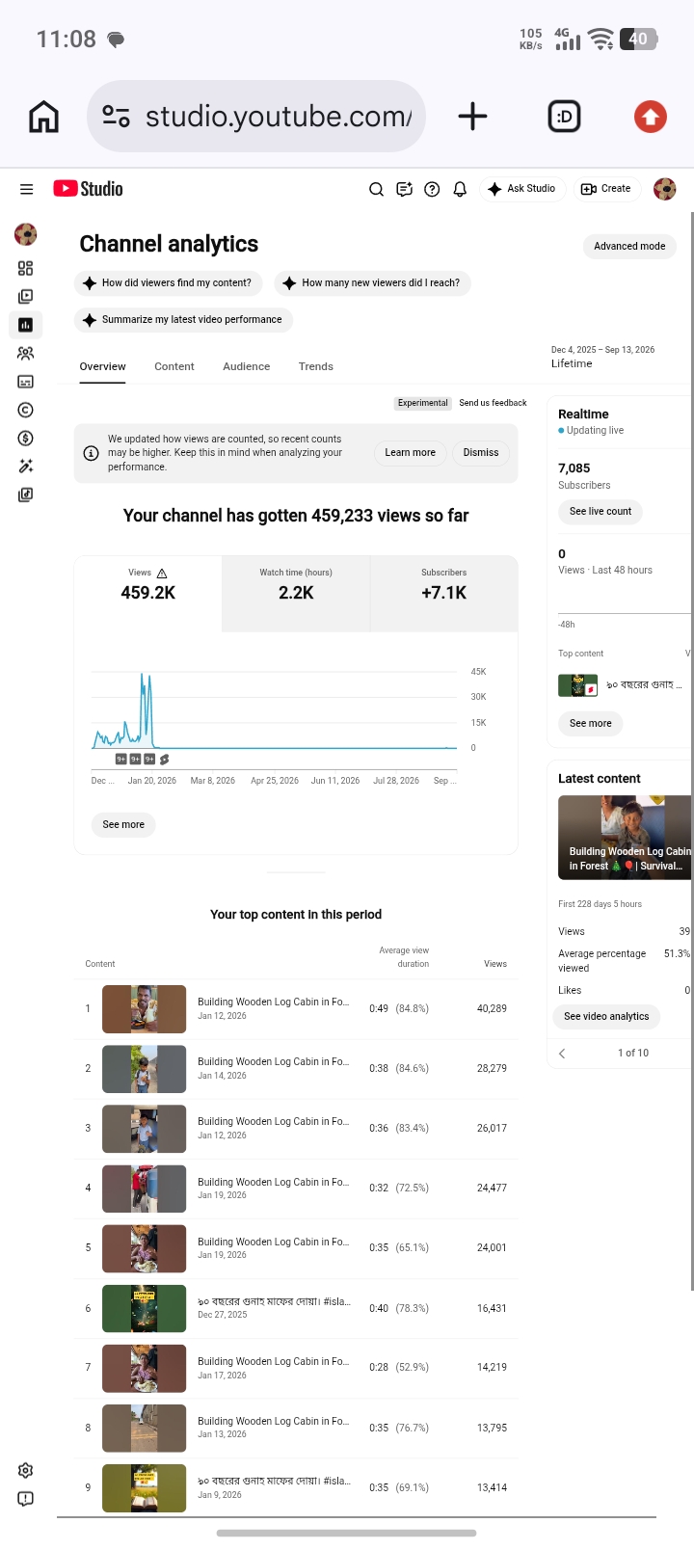
Task: Open the account avatar at top right
Action: (664, 189)
